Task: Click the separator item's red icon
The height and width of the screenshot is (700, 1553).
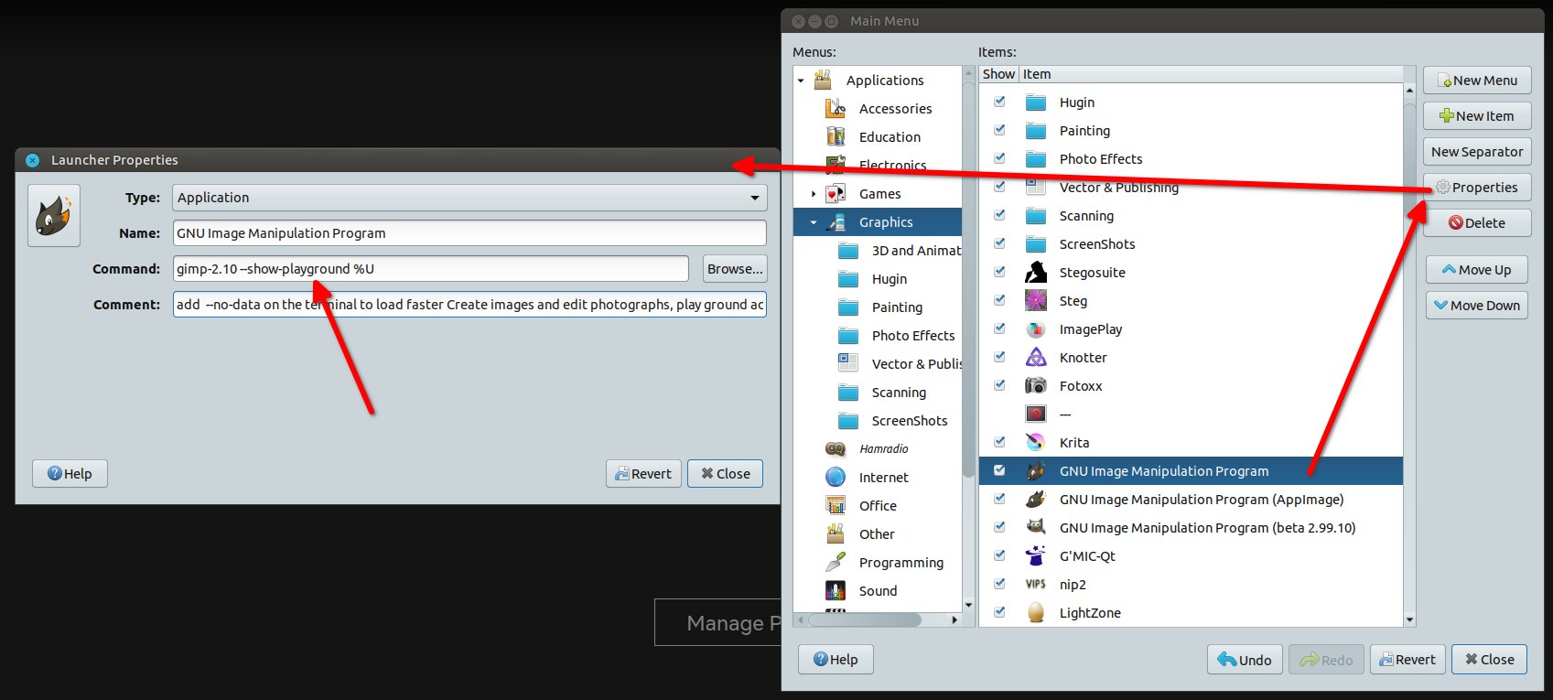Action: click(1036, 415)
